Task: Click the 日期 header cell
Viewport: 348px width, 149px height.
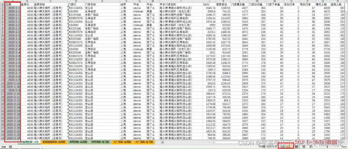Action: (13, 4)
